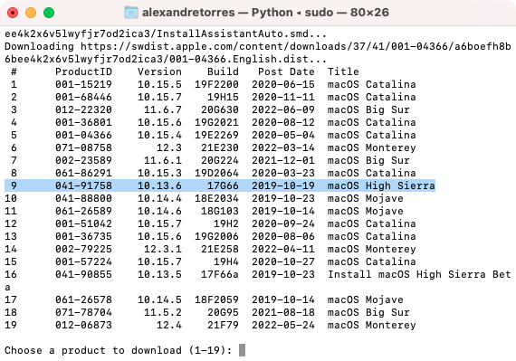
Task: Click ProductID 061-26589 in row 11
Action: point(83,211)
